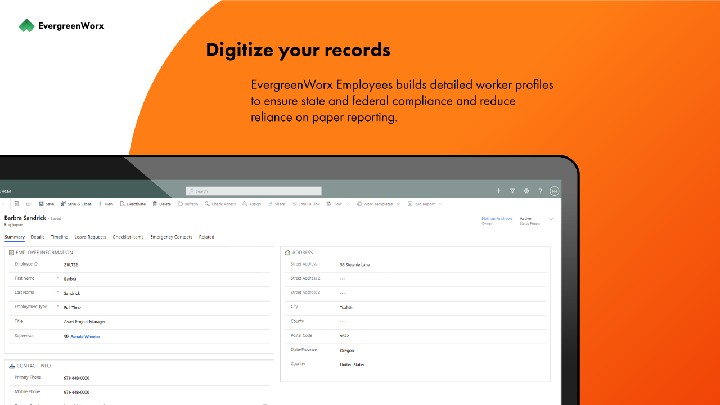Image resolution: width=720 pixels, height=405 pixels.
Task: Open the advanced find filter icon
Action: click(512, 191)
